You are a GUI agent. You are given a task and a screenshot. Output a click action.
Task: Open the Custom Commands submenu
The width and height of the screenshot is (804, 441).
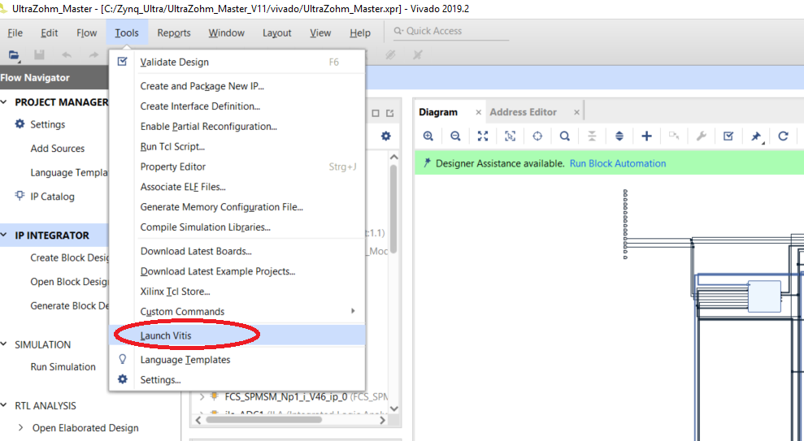tap(182, 312)
